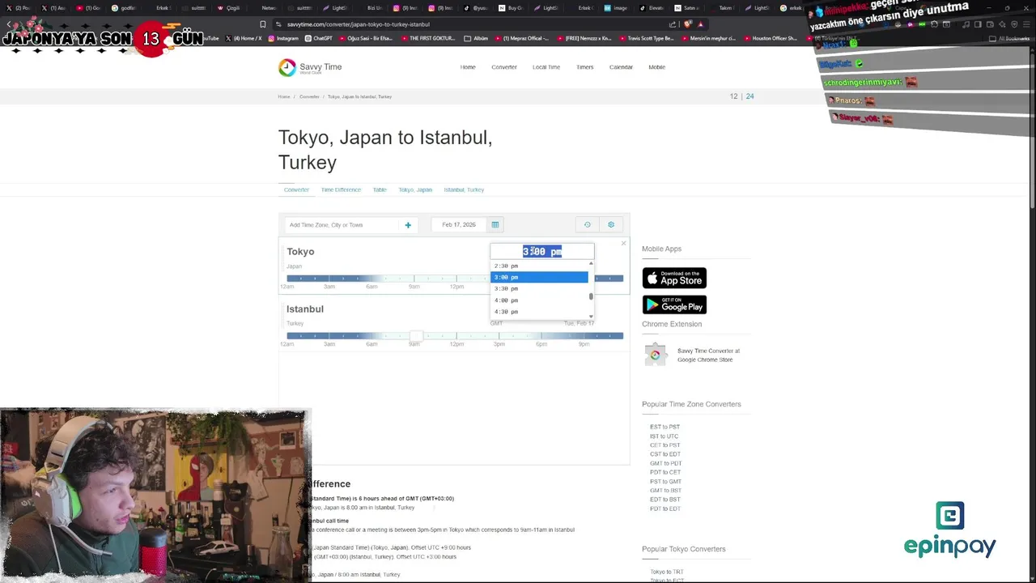Click the share icon in the address bar

672,24
